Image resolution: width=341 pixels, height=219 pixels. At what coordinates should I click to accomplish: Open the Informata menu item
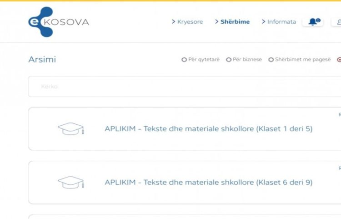click(279, 22)
